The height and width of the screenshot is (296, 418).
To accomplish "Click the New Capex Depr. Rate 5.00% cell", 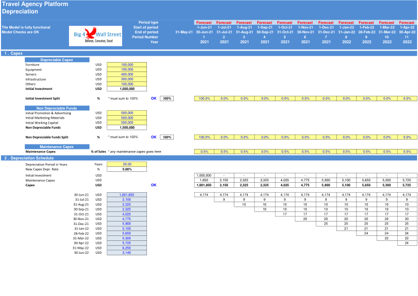I will (127, 169).
